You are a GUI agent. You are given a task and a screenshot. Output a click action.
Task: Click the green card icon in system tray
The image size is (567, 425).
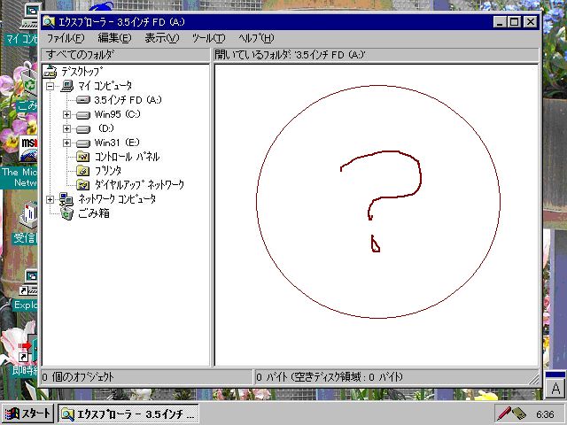(x=523, y=413)
